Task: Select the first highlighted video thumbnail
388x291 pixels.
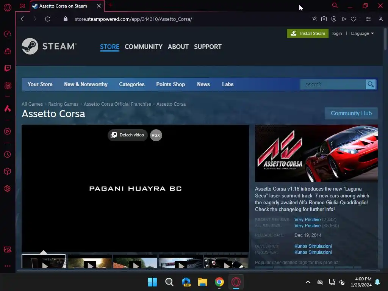Action: [44, 261]
